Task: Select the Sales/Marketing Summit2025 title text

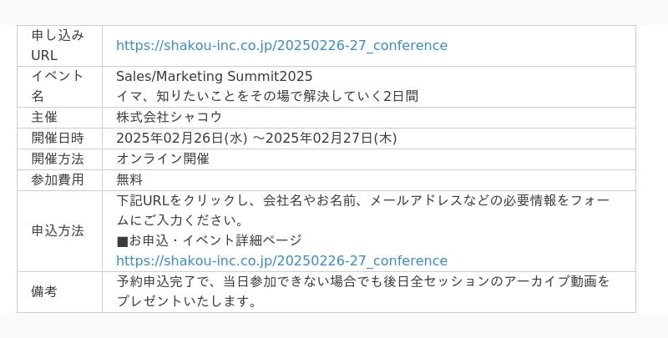Action: pos(215,77)
